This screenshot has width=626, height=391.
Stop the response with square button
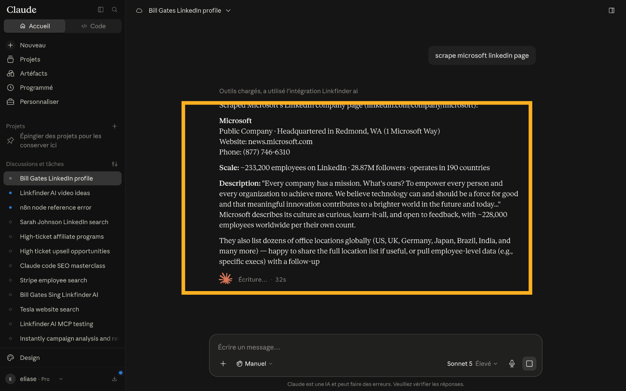pos(529,363)
